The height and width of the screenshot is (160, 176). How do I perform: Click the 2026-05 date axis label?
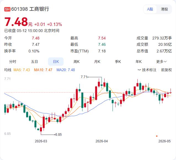point(164,141)
